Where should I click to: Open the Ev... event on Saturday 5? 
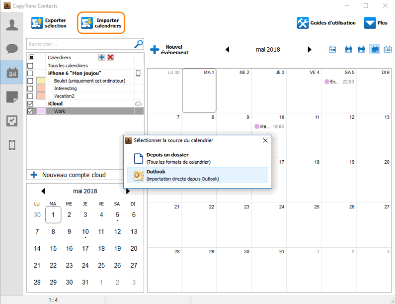(339, 82)
